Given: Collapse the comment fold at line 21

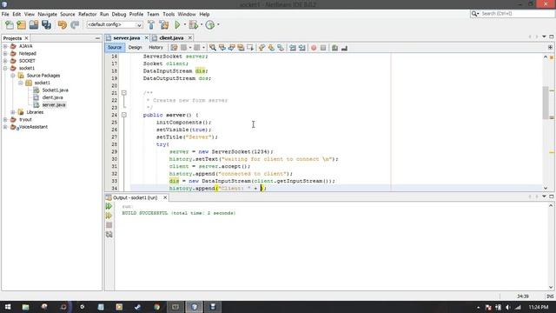Looking at the screenshot, I should point(123,93).
